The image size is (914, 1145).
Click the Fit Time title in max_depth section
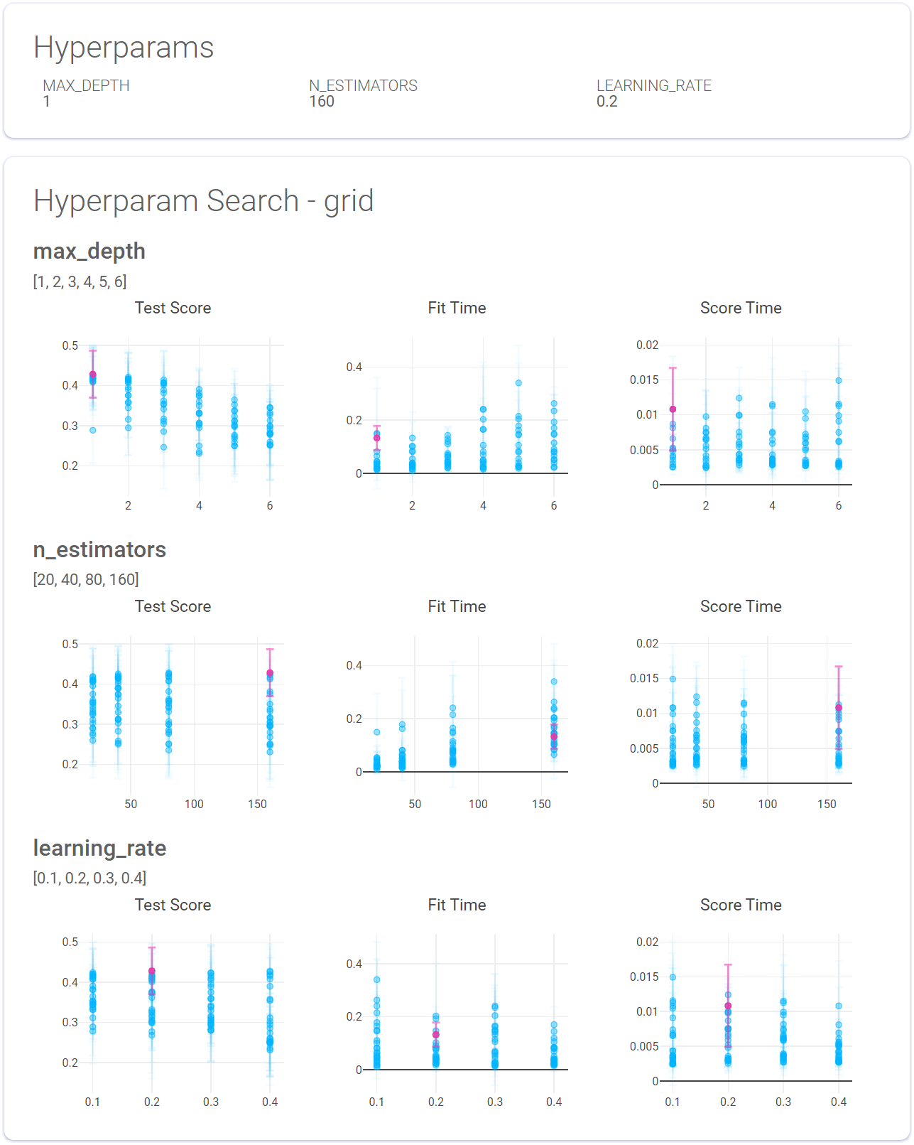(457, 308)
